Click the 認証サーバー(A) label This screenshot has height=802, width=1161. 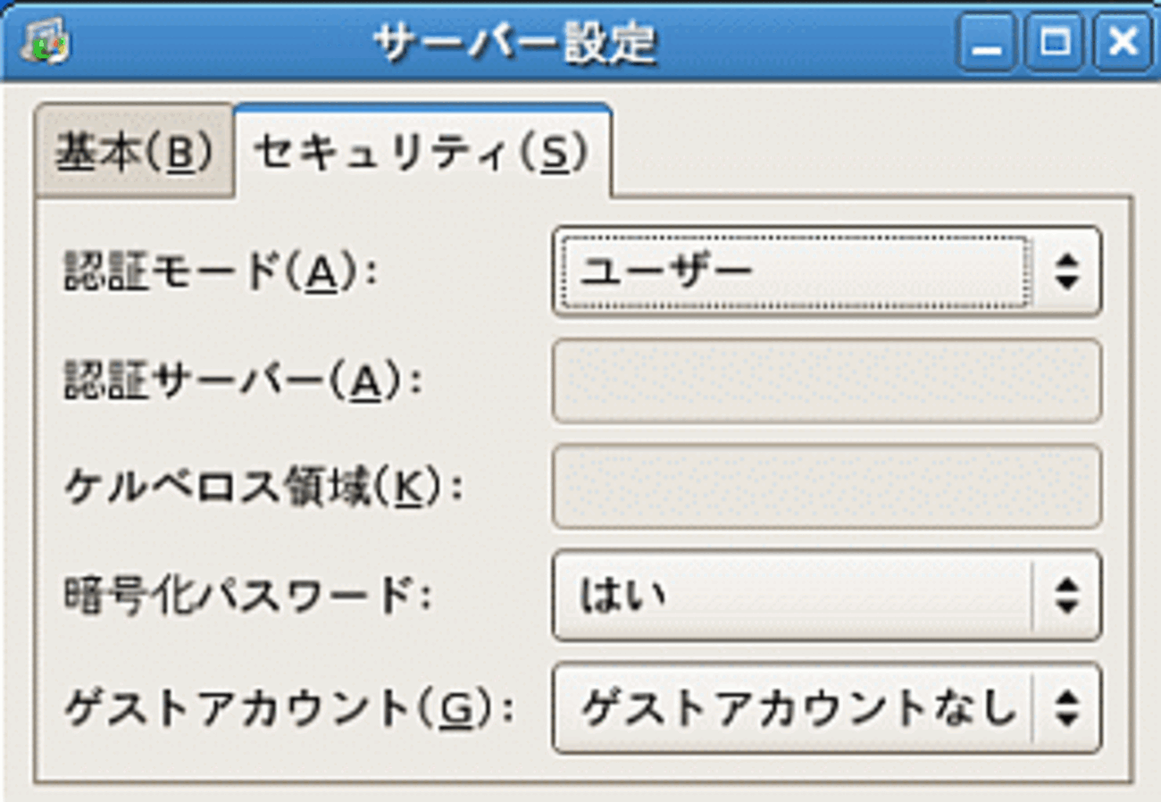click(x=241, y=382)
